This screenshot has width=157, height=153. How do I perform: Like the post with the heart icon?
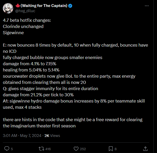(x=76, y=149)
